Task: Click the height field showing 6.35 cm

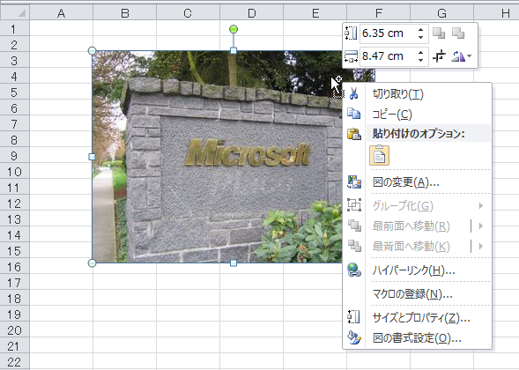Action: [x=387, y=33]
